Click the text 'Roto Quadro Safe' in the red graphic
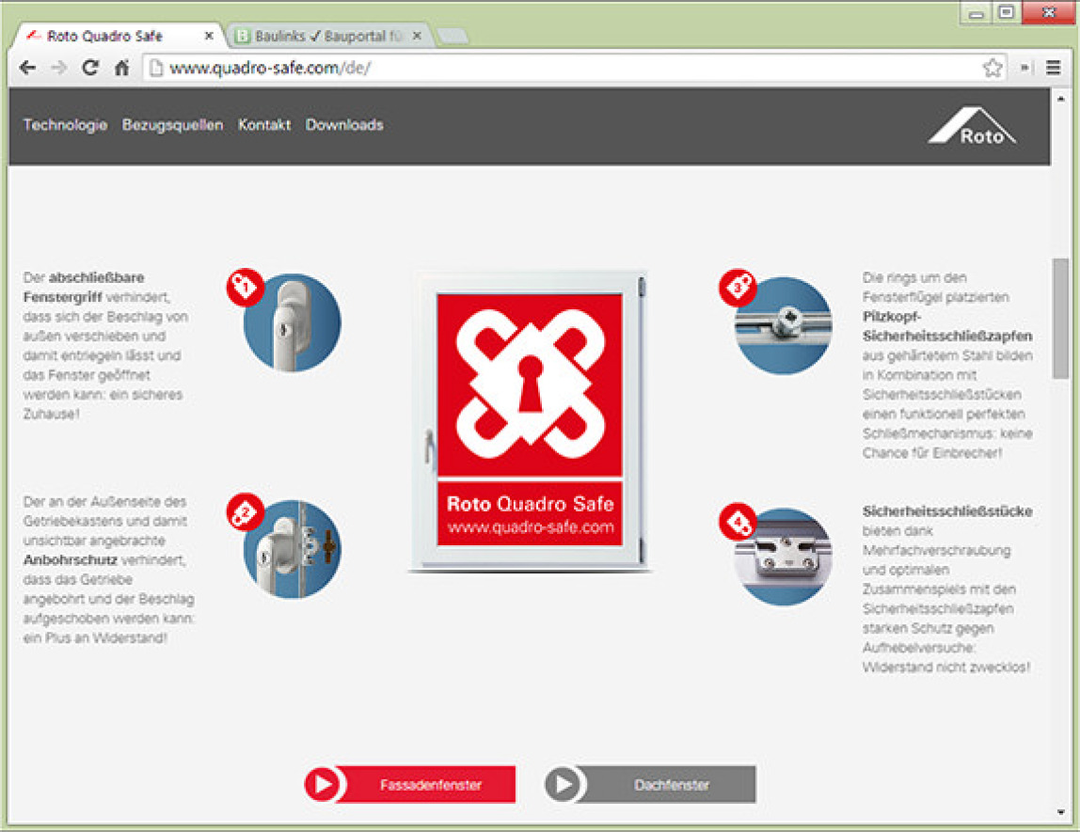This screenshot has height=832, width=1080. tap(531, 504)
